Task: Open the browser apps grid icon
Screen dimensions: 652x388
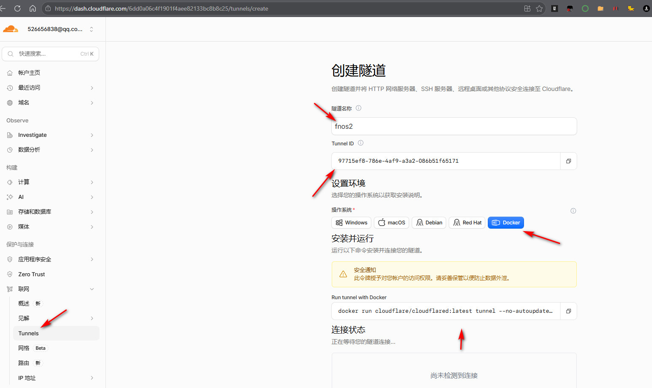Action: [x=527, y=8]
